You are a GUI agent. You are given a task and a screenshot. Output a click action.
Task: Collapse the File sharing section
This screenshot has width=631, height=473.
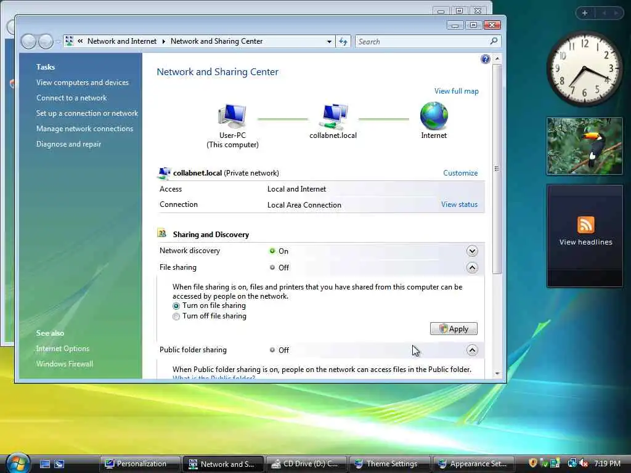(472, 267)
